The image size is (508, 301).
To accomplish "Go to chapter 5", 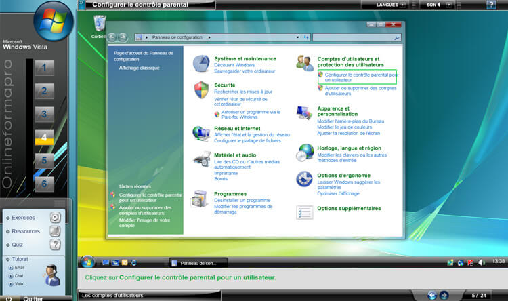I will click(x=45, y=161).
